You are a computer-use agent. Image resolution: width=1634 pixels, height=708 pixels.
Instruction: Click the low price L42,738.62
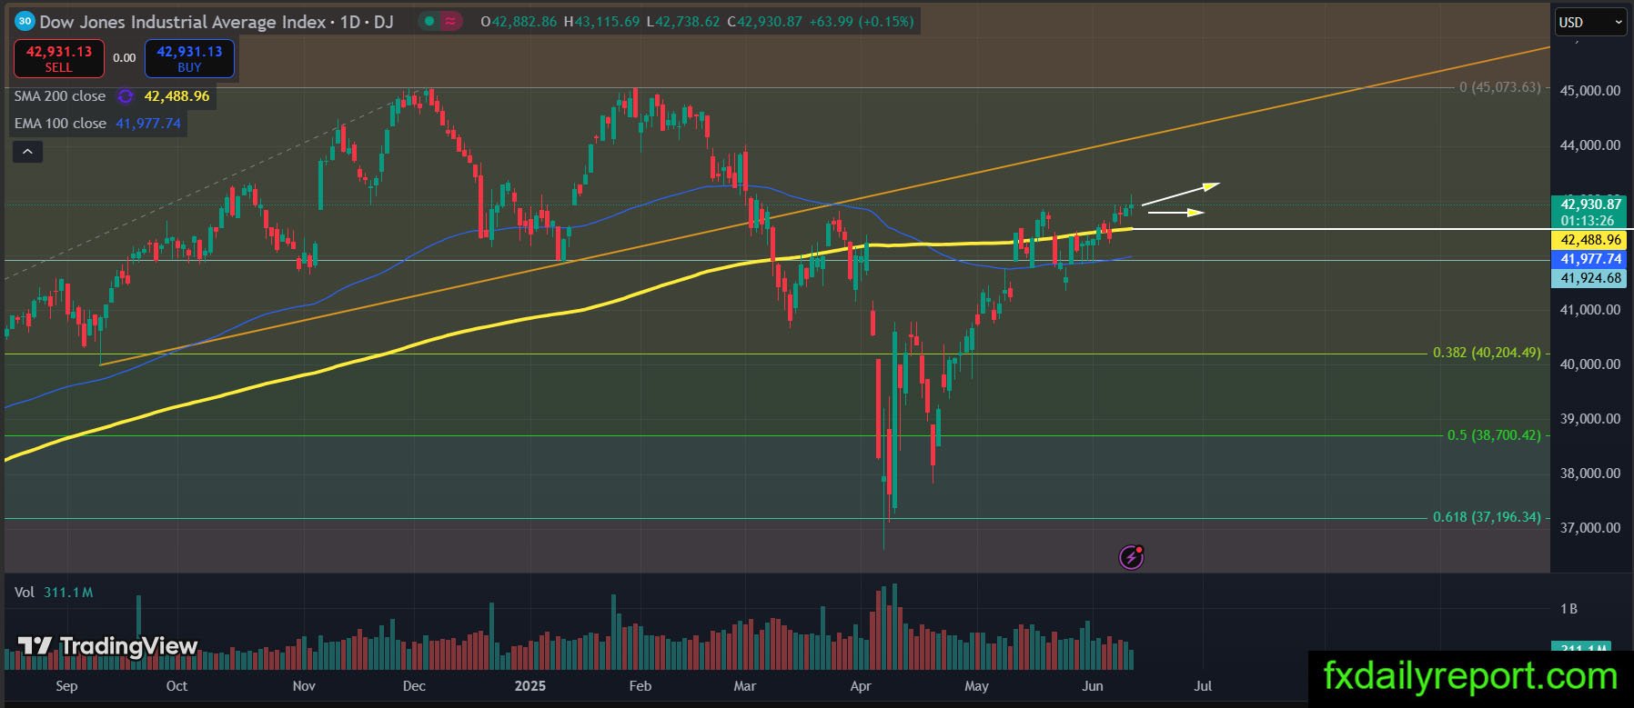683,21
